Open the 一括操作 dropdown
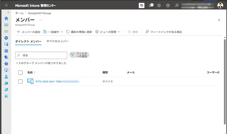The height and width of the screenshot is (134, 227). pos(53,32)
